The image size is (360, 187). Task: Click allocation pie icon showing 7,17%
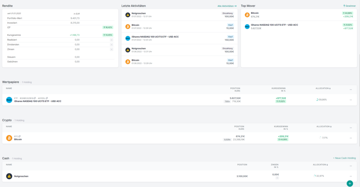(x=320, y=138)
